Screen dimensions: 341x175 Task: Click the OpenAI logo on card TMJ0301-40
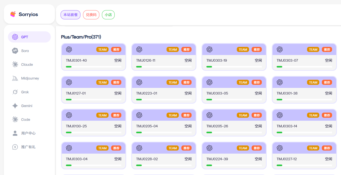[69, 49]
